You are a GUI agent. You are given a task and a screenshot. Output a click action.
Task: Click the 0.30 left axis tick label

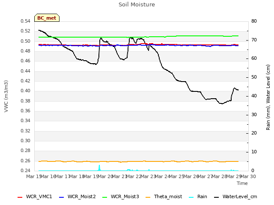(x=26, y=141)
